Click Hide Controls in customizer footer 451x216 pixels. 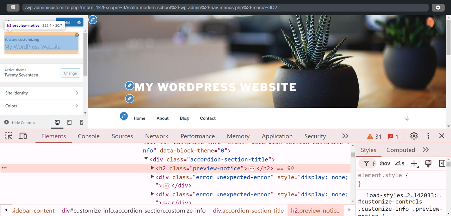point(20,123)
